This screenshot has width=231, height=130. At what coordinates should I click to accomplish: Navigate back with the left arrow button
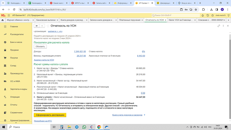click(37, 26)
